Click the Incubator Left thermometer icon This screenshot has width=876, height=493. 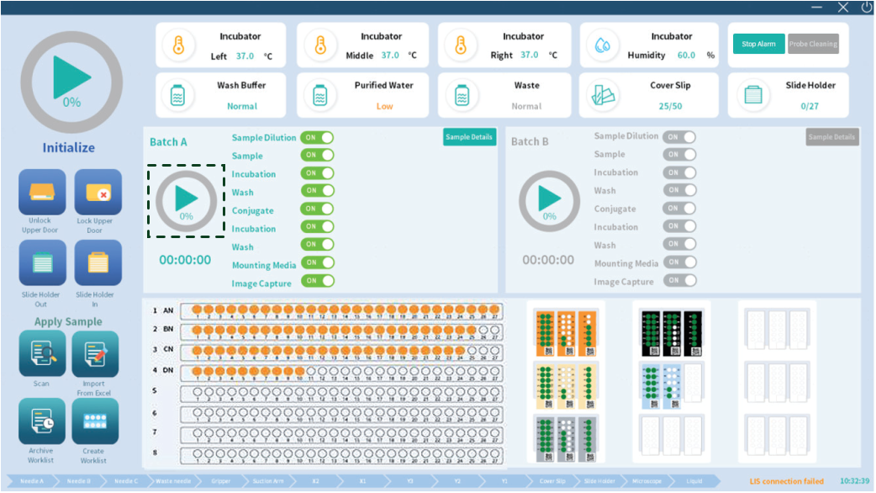coord(179,45)
